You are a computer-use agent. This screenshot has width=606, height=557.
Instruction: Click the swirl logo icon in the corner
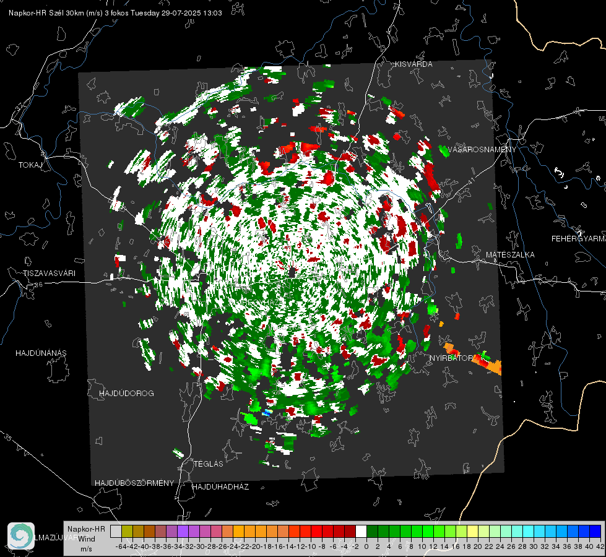(21, 536)
